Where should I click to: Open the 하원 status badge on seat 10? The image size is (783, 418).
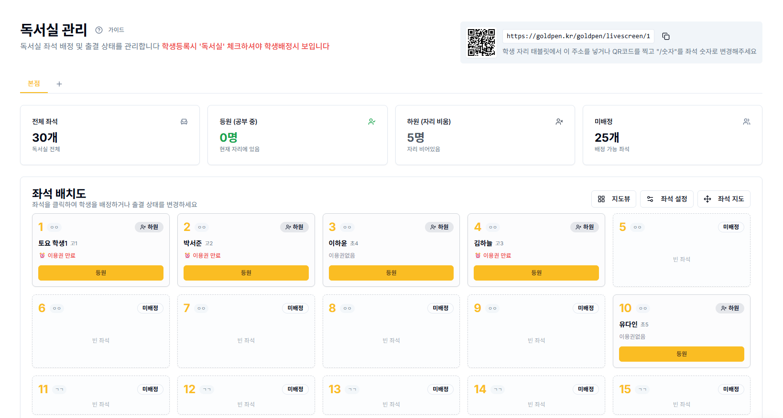click(x=730, y=308)
